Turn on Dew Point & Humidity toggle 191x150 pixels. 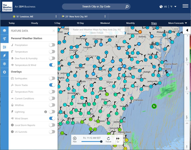pyautogui.click(x=52, y=58)
